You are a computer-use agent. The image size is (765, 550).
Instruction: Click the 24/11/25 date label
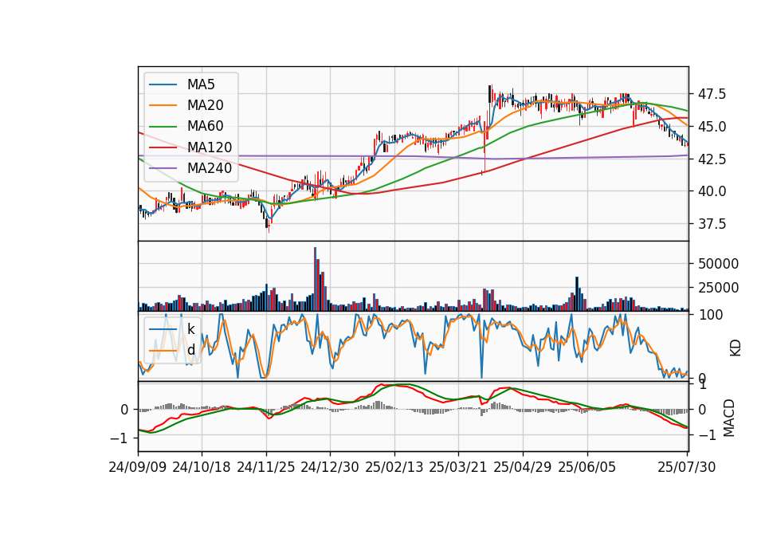click(x=266, y=467)
